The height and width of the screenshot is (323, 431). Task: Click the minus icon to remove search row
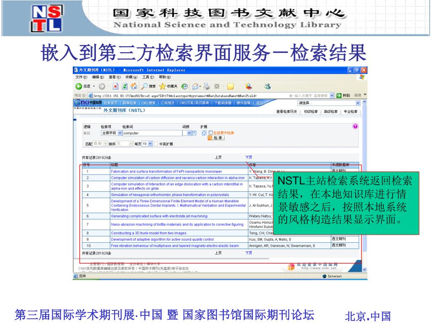coord(88,133)
